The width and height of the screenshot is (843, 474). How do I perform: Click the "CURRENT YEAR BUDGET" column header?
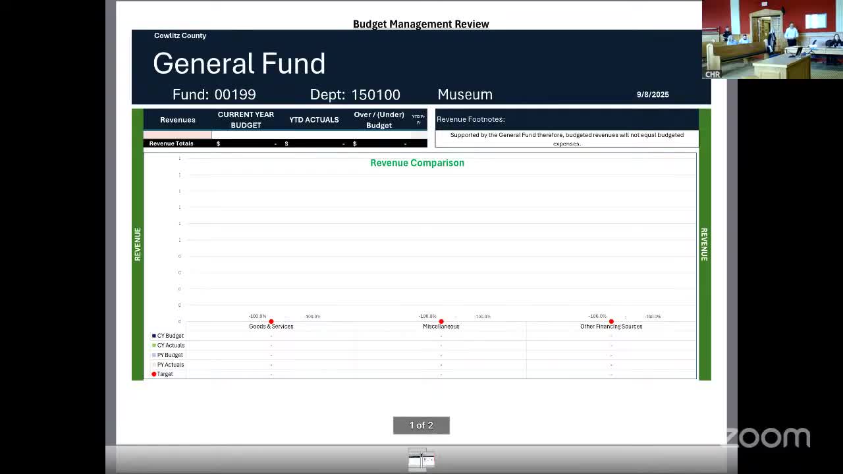point(246,120)
